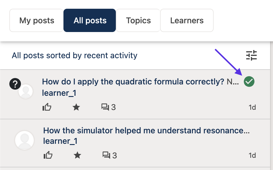The image size is (273, 170).
Task: Like the simulator resonance post
Action: click(48, 155)
